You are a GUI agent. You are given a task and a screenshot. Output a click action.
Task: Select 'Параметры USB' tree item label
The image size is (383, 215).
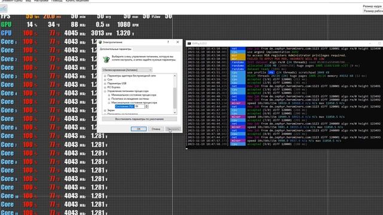tap(117, 84)
